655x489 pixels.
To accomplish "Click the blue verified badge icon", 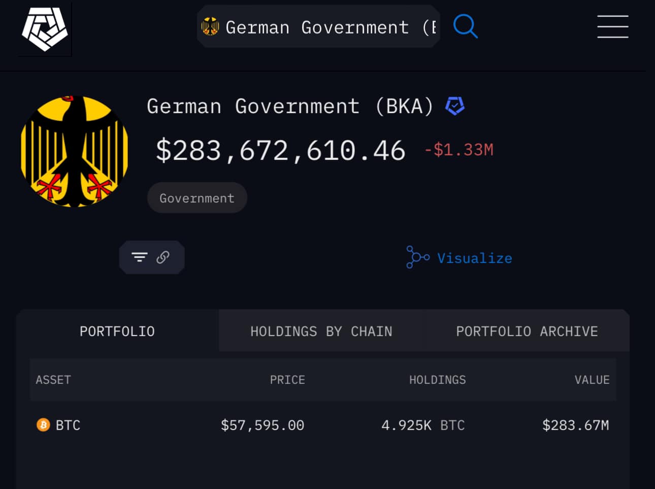I will (x=454, y=106).
